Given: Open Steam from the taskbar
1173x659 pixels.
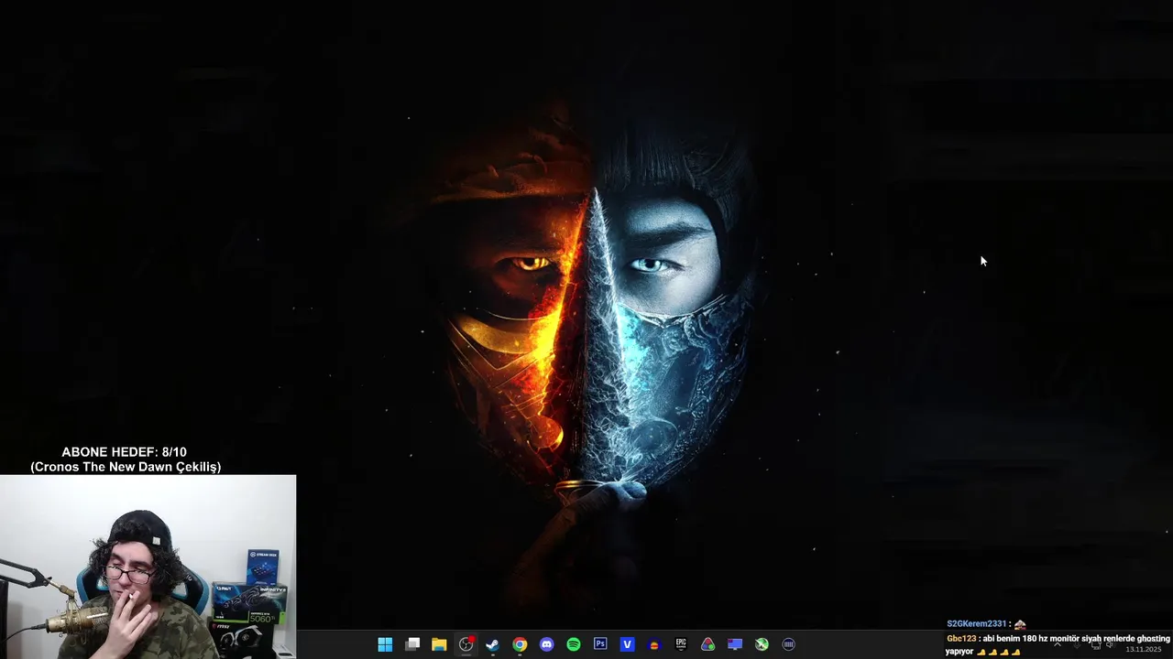Looking at the screenshot, I should tap(492, 644).
